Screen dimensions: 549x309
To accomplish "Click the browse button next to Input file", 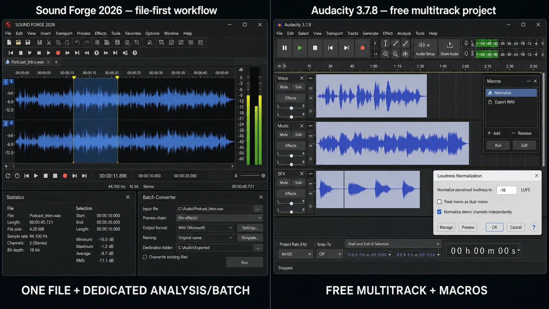I will pos(258,209).
